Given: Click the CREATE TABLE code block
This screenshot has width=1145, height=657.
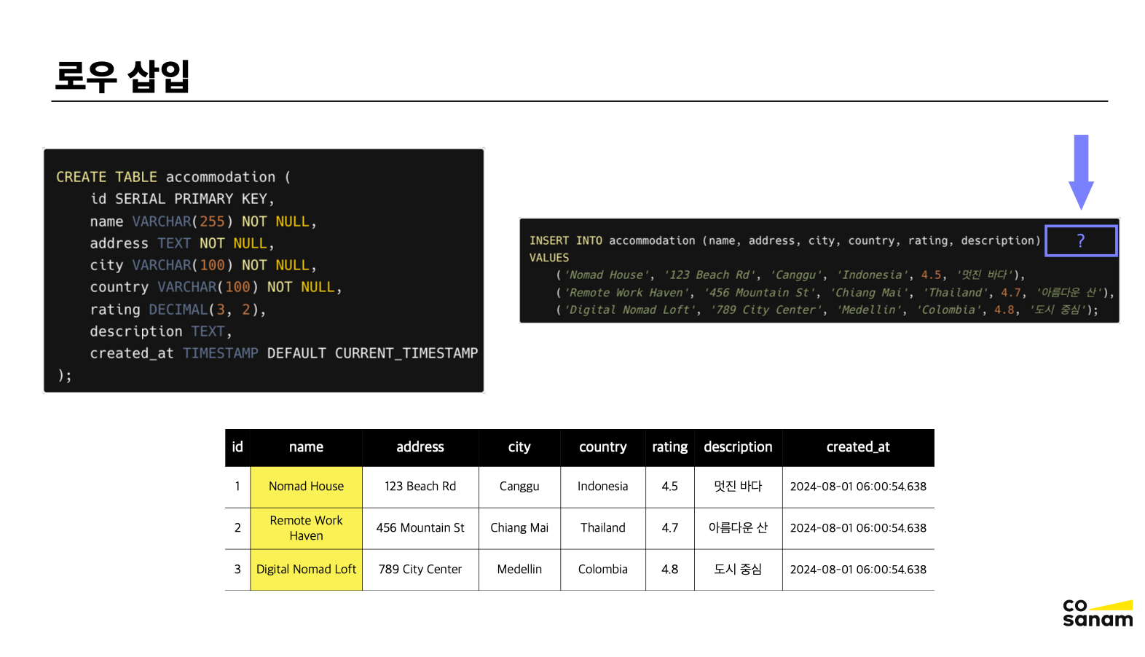Looking at the screenshot, I should click(264, 271).
